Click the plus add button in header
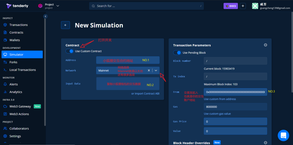Screen dimensions: 293x145 pyautogui.click(x=243, y=6)
